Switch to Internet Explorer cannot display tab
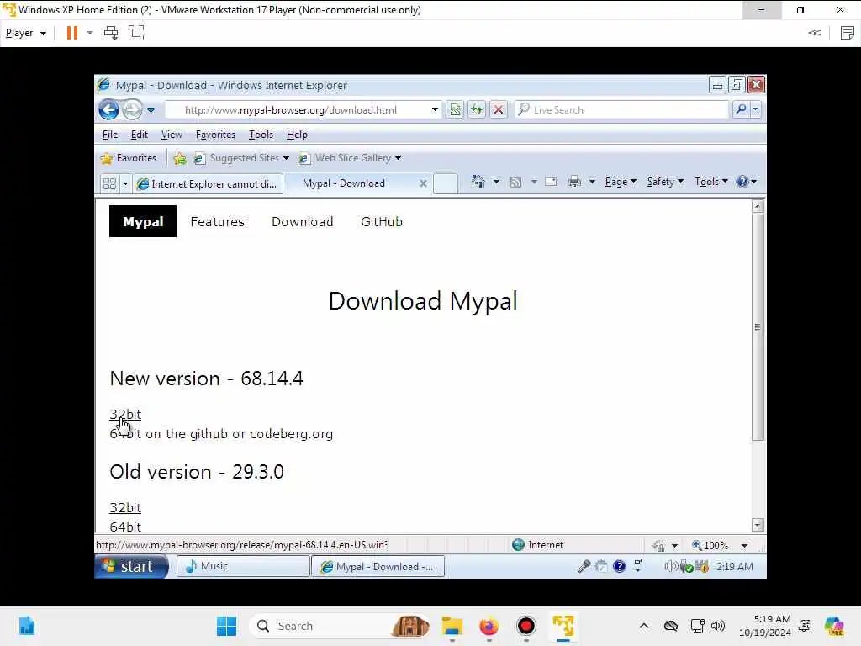The height and width of the screenshot is (646, 861). 209,184
